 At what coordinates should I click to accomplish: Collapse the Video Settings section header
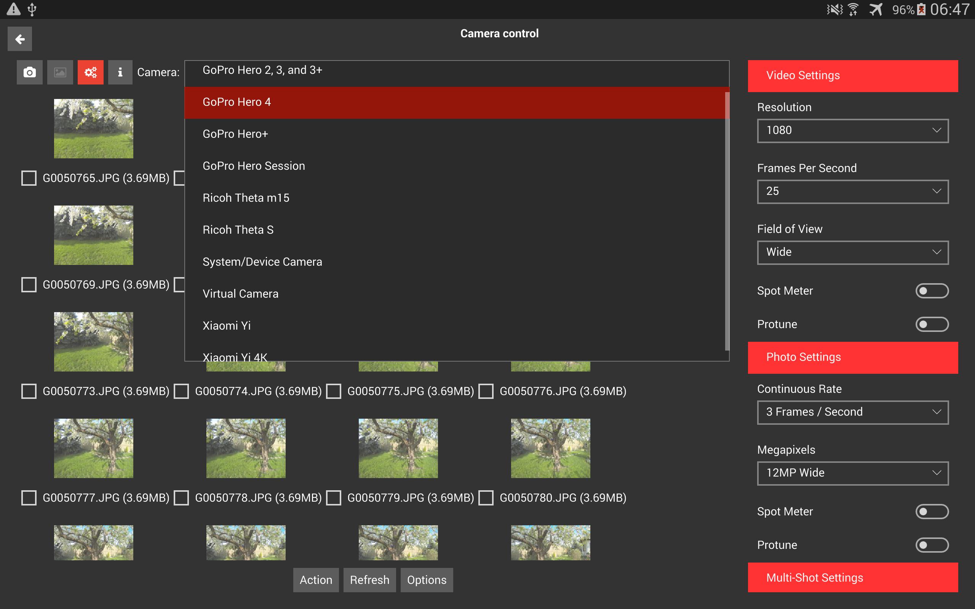853,76
